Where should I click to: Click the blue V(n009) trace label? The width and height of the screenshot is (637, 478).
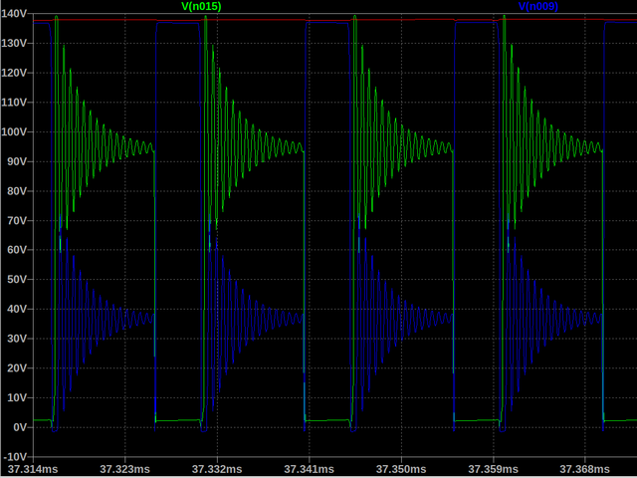coord(537,6)
